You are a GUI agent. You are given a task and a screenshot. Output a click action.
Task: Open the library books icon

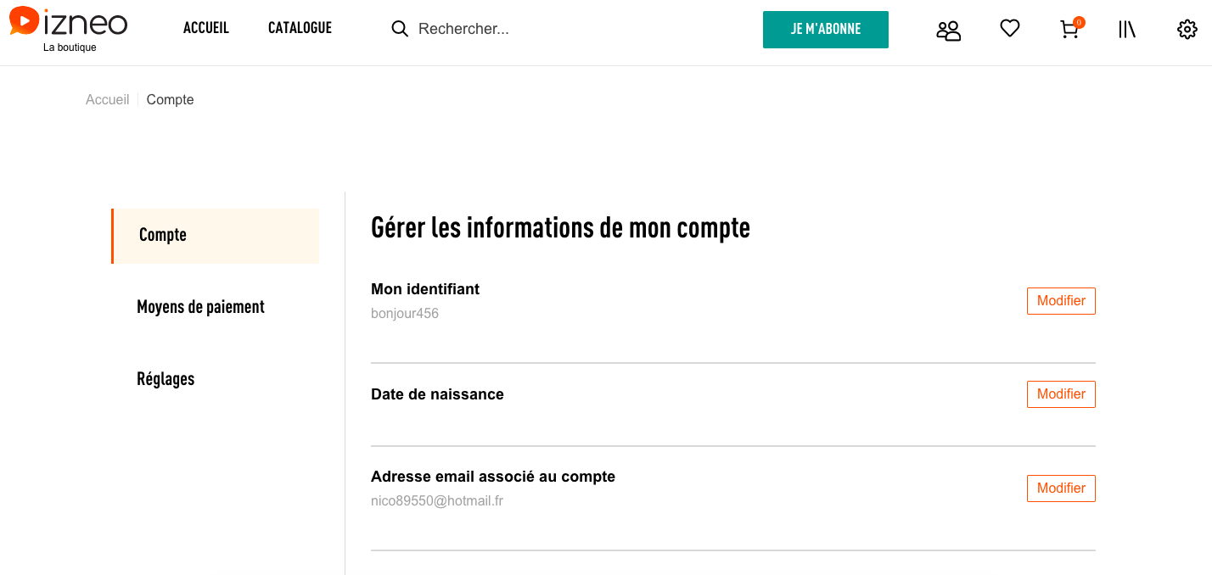click(1127, 30)
